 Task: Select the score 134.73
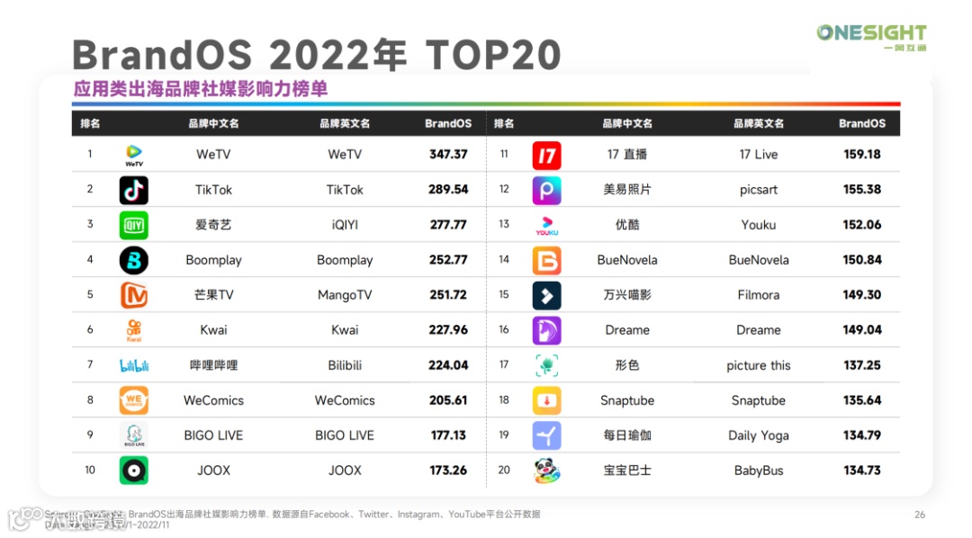click(x=862, y=471)
